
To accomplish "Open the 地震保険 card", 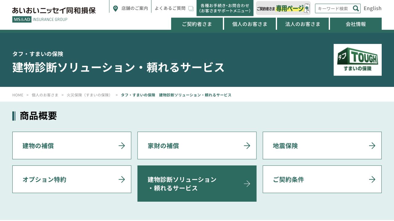I will 322,145.
